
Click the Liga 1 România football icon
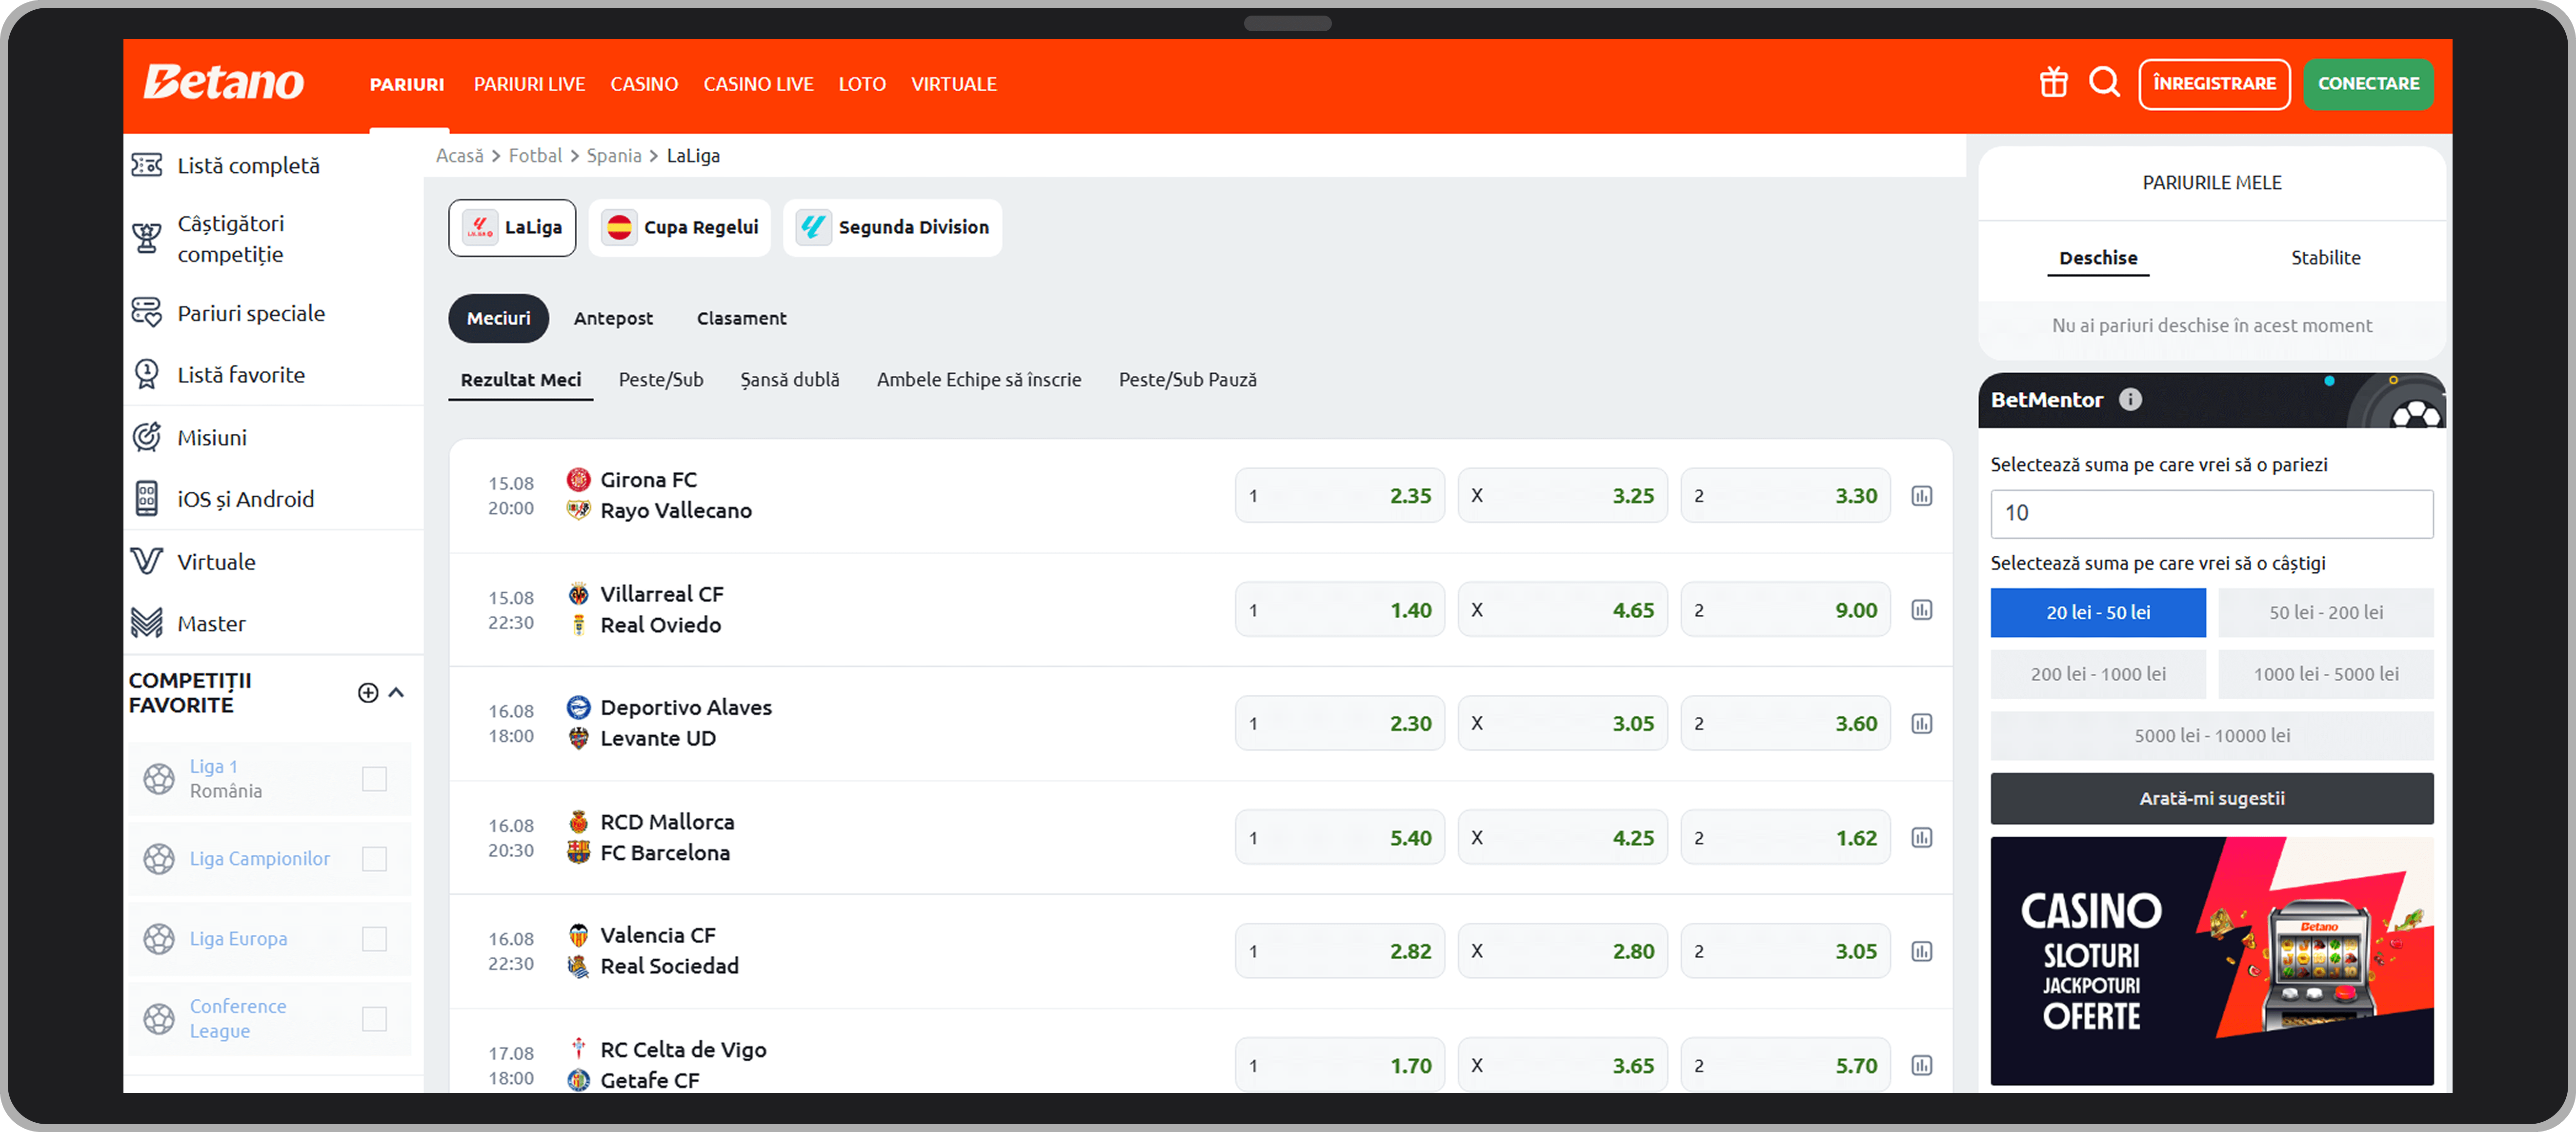[x=159, y=779]
